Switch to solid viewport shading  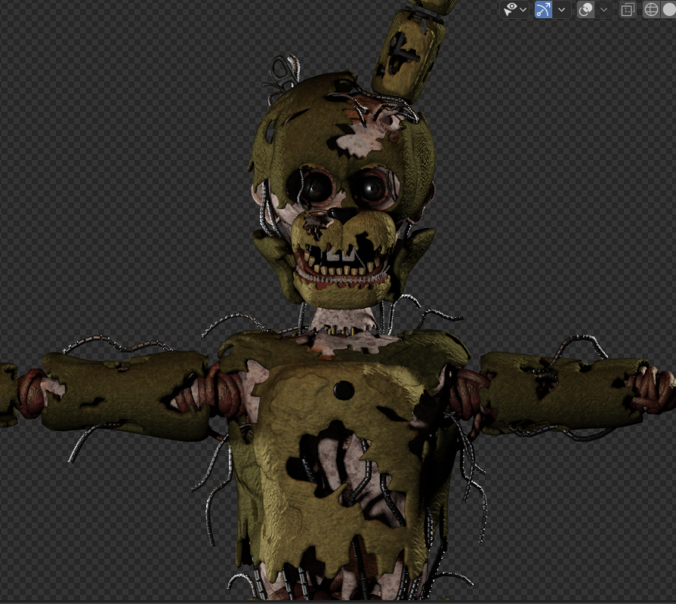668,10
